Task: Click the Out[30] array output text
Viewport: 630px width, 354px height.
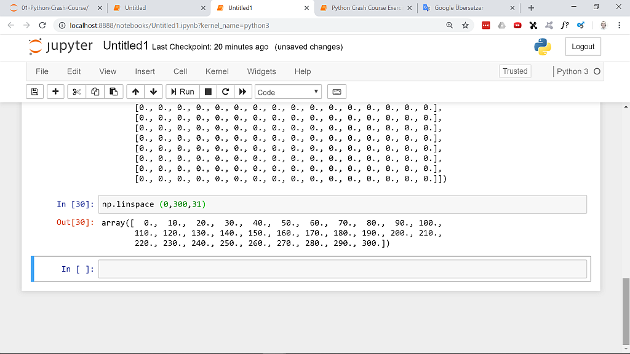Action: 271,233
